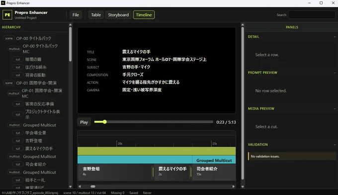Image resolution: width=338 pixels, height=195 pixels.
Task: Click the timeline horizontal scrollbar thumb
Action: tap(93, 187)
